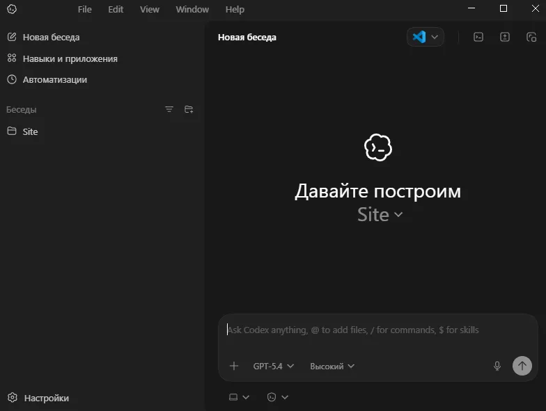Click the copy window icon in header
The image size is (546, 411).
pyautogui.click(x=531, y=37)
